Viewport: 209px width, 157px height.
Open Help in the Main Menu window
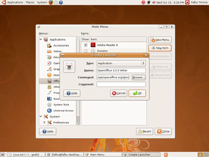pyautogui.click(x=48, y=131)
